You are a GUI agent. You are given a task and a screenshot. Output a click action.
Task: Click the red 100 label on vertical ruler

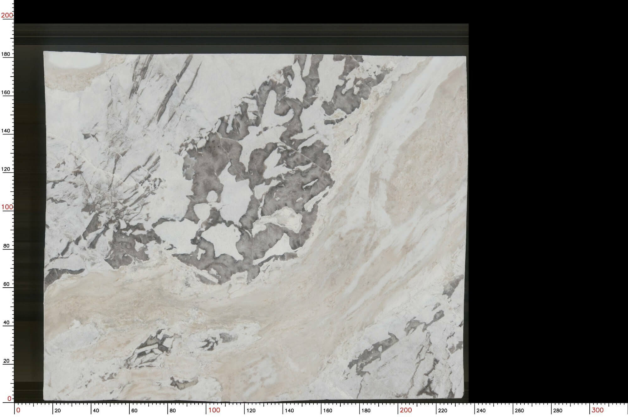click(7, 207)
